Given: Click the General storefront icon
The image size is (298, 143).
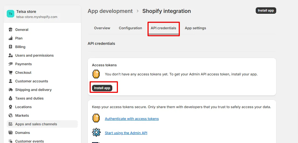Looking at the screenshot, I should (10, 30).
